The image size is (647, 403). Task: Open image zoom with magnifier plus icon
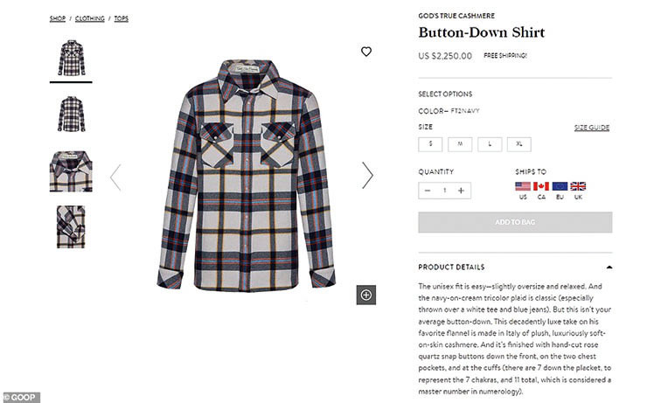pyautogui.click(x=366, y=295)
